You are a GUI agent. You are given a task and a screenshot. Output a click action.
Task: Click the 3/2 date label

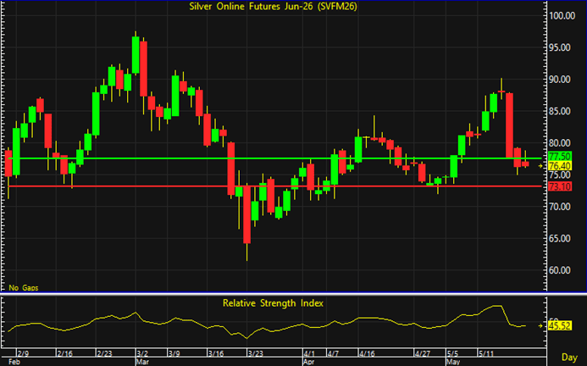coord(142,353)
